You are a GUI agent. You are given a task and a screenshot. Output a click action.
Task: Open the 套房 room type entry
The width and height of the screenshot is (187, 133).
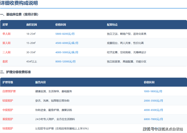click(5, 62)
